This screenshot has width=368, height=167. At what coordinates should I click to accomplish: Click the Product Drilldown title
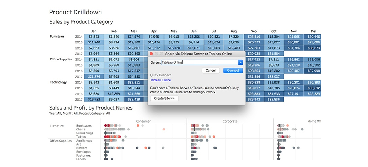click(x=75, y=12)
